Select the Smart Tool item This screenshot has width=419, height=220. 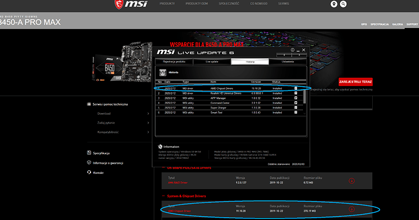[216, 113]
